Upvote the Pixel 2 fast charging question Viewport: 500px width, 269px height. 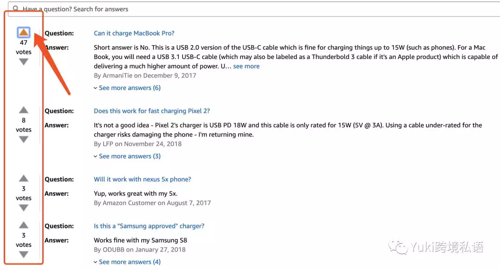click(24, 110)
